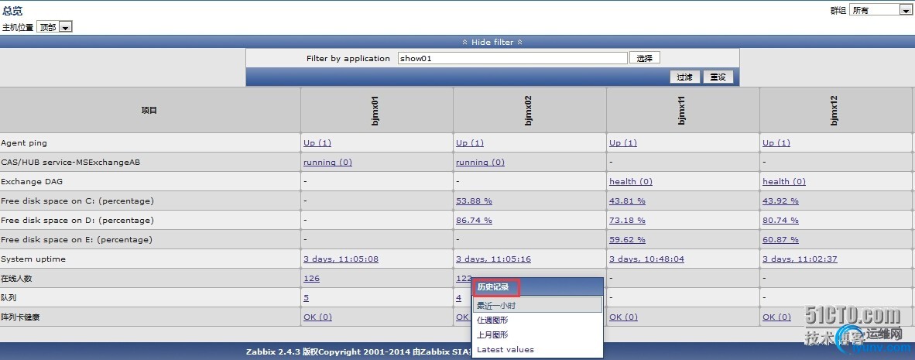Open the 86.74 % free D: disk value

(474, 221)
